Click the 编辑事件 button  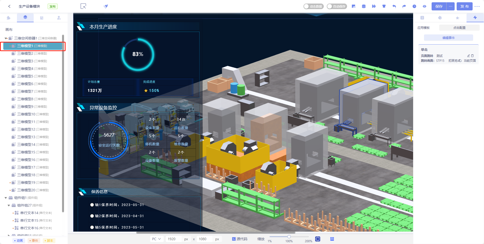[x=449, y=38]
